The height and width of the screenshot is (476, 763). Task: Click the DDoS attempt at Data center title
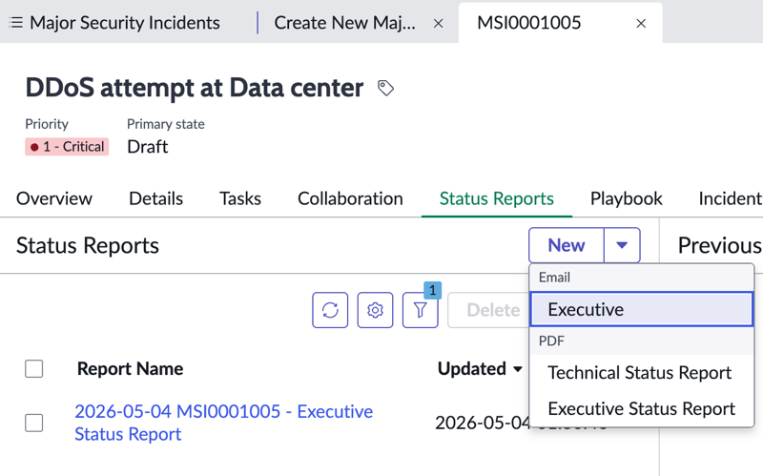click(x=195, y=88)
